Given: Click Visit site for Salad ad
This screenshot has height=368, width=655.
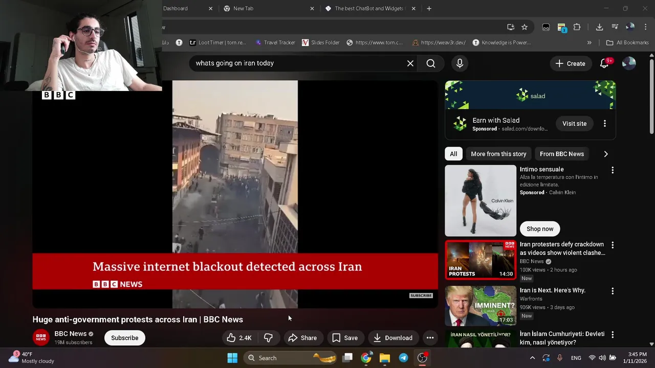Looking at the screenshot, I should tap(574, 124).
